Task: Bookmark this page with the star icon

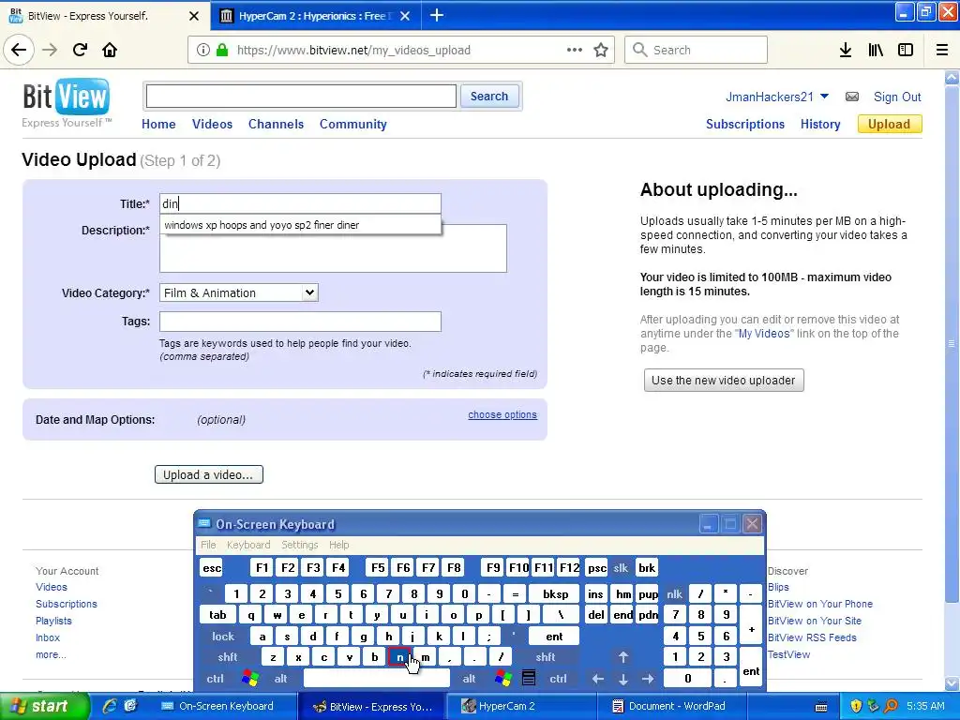Action: tap(601, 50)
